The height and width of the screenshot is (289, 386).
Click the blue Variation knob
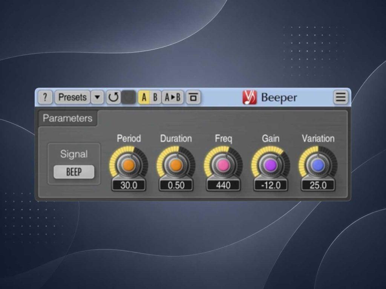[318, 165]
